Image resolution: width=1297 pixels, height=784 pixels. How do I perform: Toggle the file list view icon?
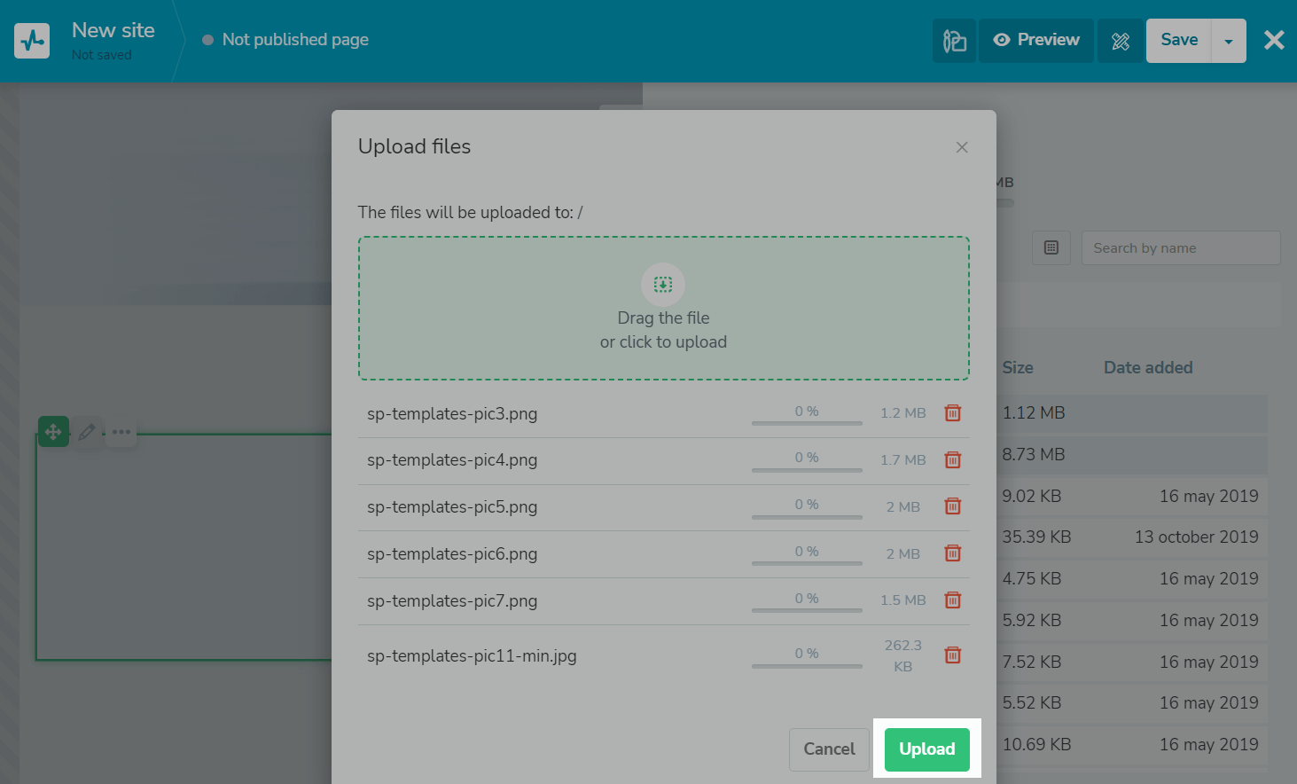[1051, 248]
